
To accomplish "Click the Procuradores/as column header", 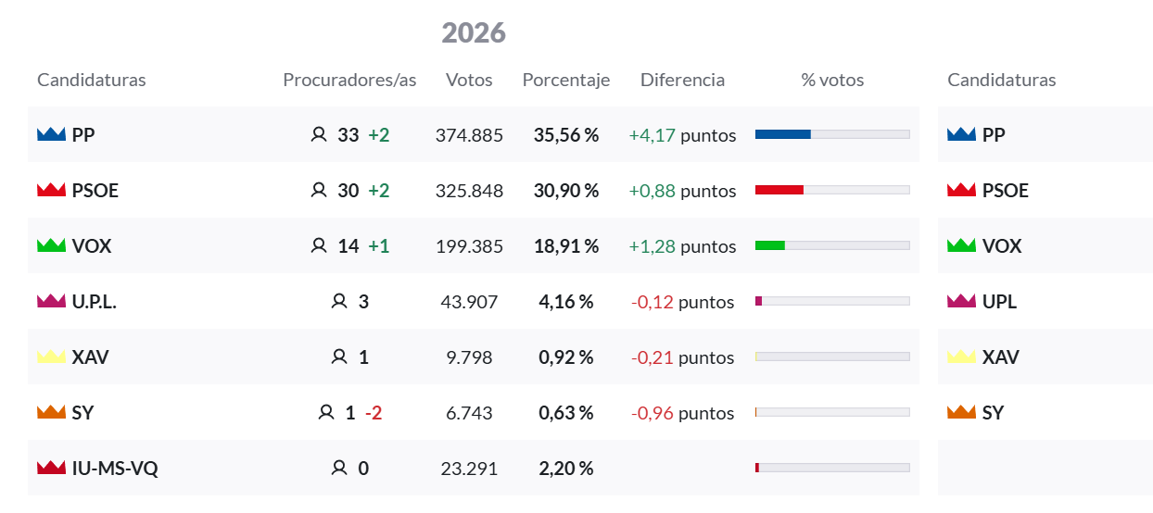I will (349, 80).
